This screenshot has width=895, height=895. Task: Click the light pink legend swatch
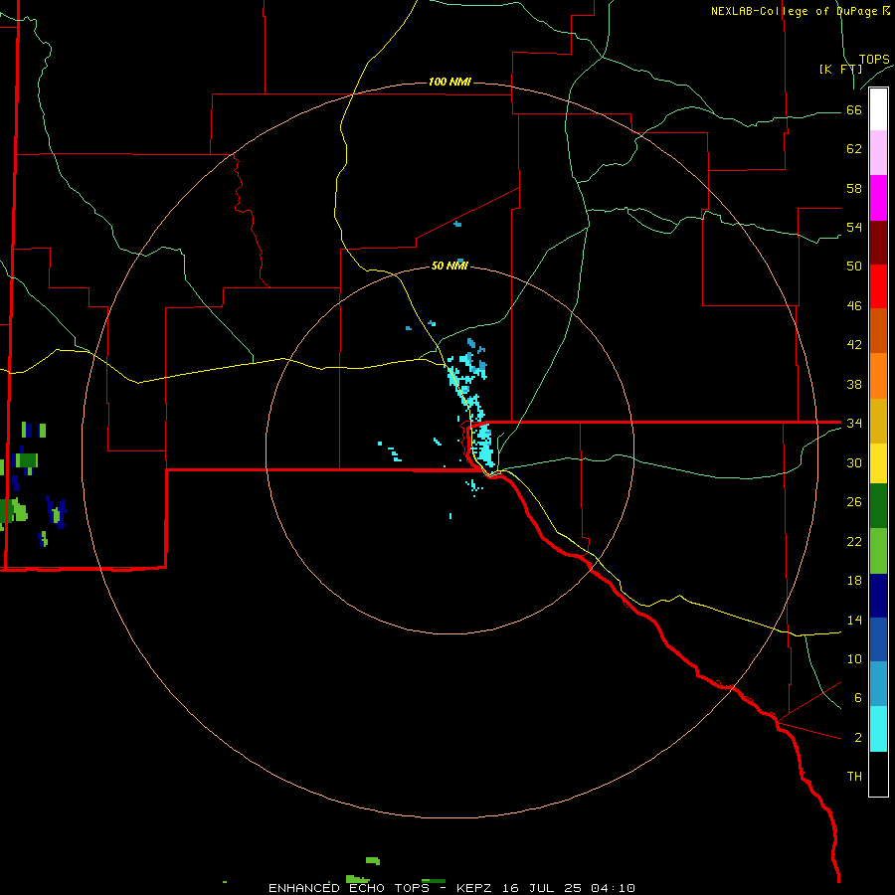(878, 152)
